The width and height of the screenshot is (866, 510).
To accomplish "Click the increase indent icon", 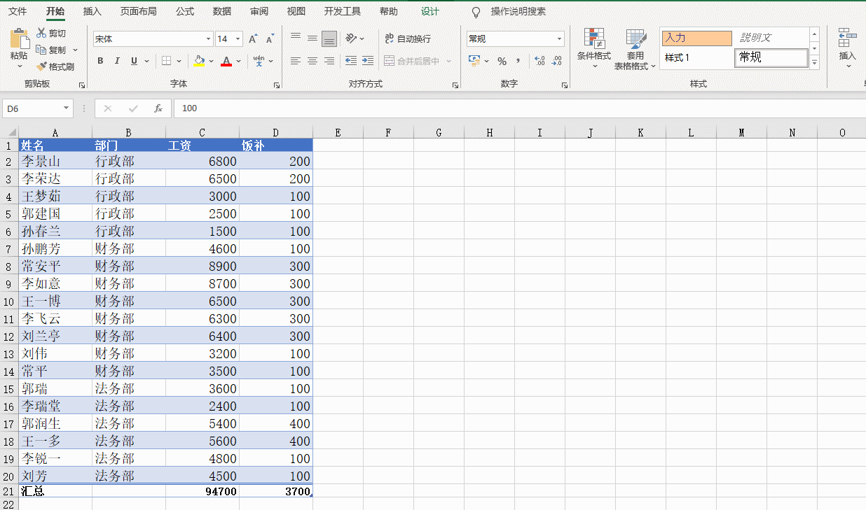I will pyautogui.click(x=367, y=61).
